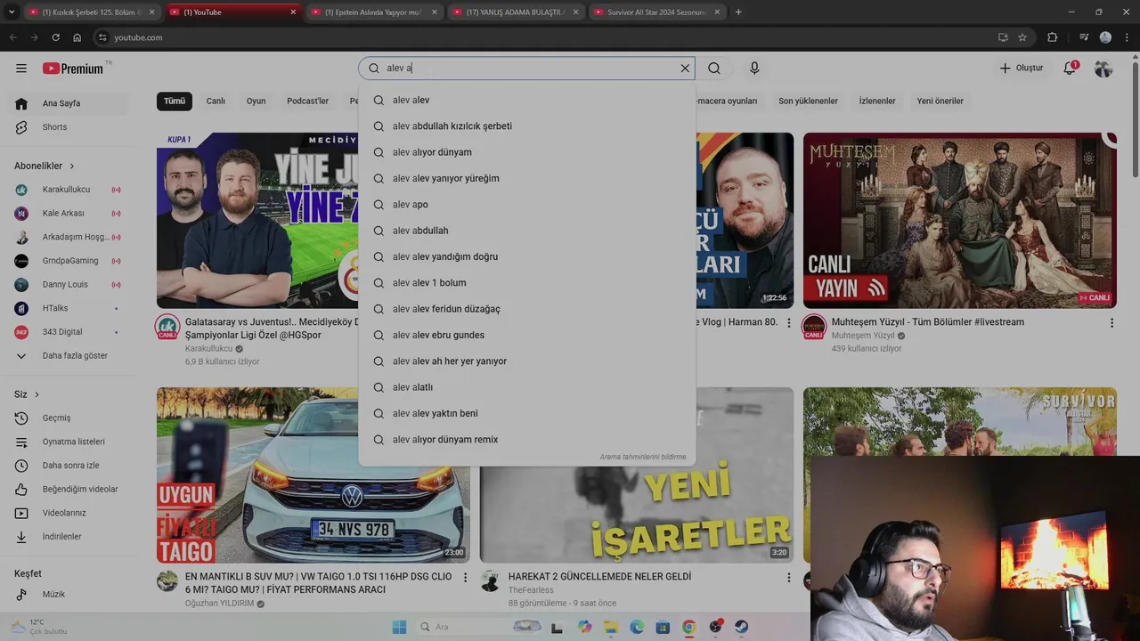Screen dimensions: 1140x641
Task: Open Karakullukcu subscription channel
Action: (x=68, y=190)
